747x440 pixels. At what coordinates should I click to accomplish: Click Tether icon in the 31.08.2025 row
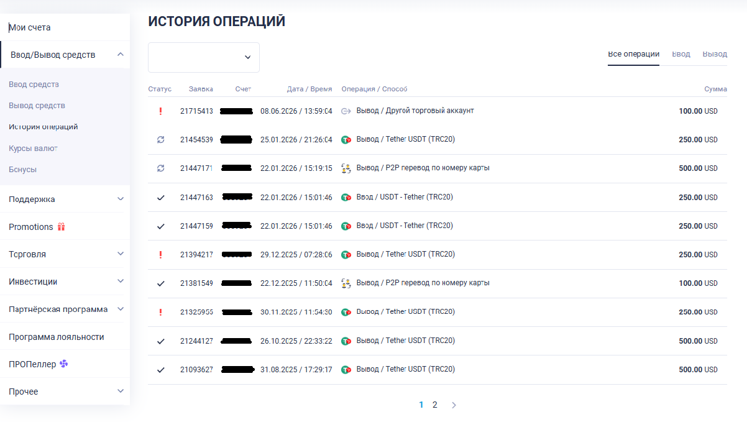[346, 370]
